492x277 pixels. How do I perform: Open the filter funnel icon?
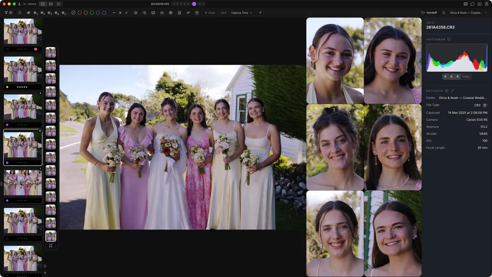pos(6,13)
